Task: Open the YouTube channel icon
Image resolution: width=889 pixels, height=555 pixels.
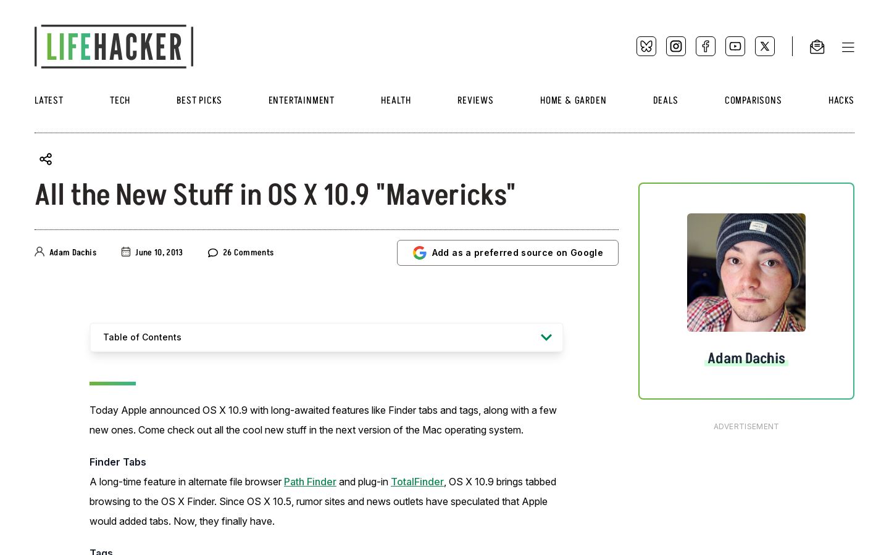Action: tap(735, 46)
